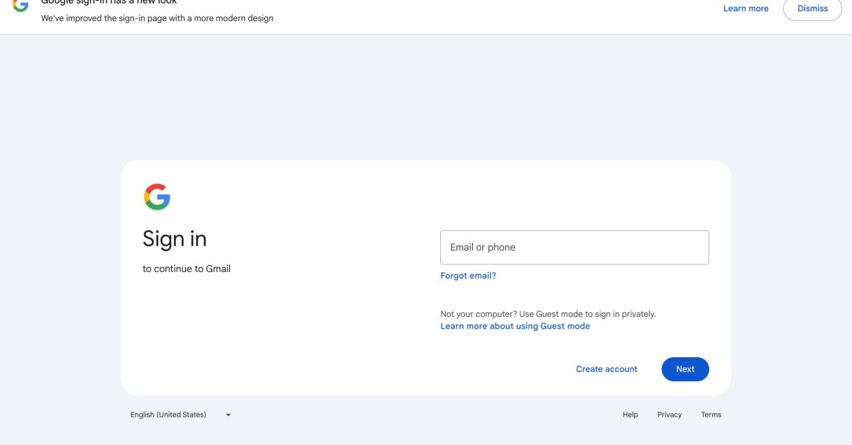Click the "to continue to Gmail" text
The width and height of the screenshot is (852, 445).
coord(187,269)
